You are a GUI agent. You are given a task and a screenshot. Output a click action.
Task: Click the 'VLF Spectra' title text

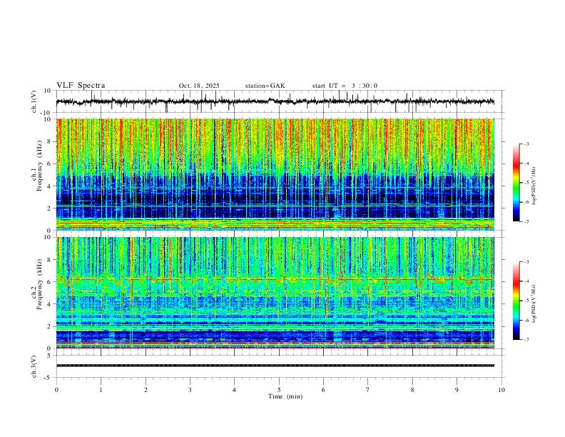click(81, 86)
